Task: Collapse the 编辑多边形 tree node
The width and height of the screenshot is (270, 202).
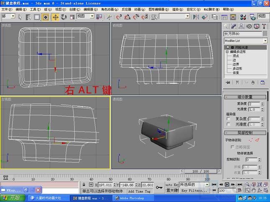Action: point(227,52)
